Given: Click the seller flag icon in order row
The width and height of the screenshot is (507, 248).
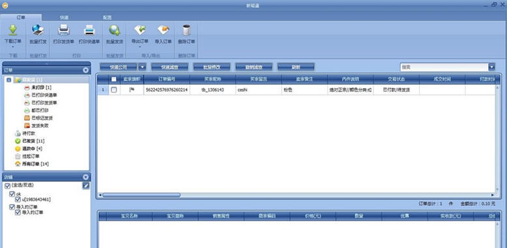Looking at the screenshot, I should click(x=132, y=90).
